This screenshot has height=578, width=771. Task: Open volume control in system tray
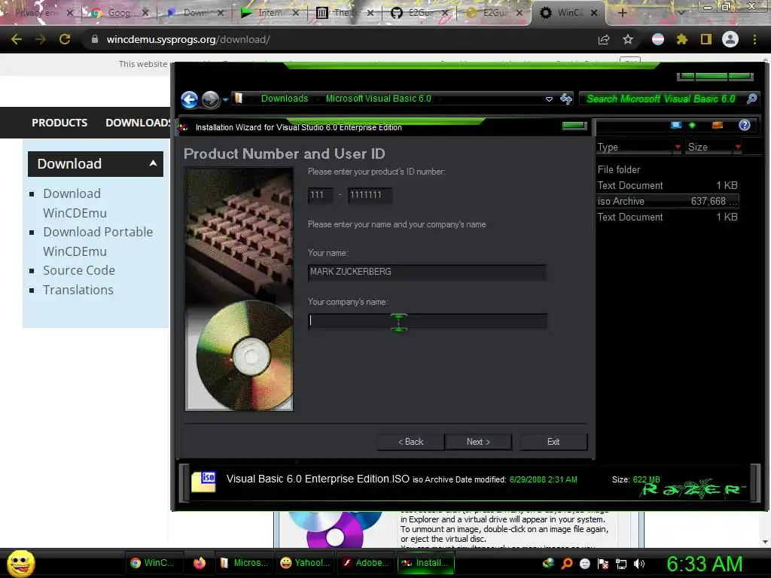pos(639,563)
